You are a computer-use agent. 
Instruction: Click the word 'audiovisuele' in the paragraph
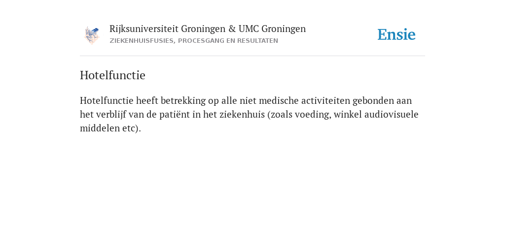pos(391,114)
